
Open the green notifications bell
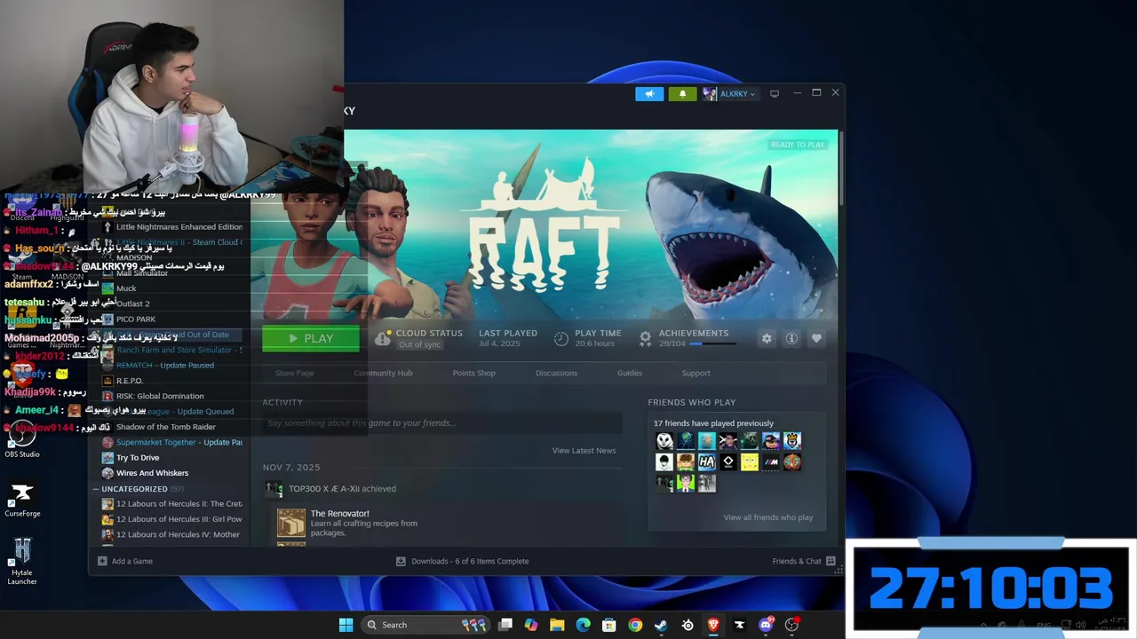pyautogui.click(x=682, y=94)
